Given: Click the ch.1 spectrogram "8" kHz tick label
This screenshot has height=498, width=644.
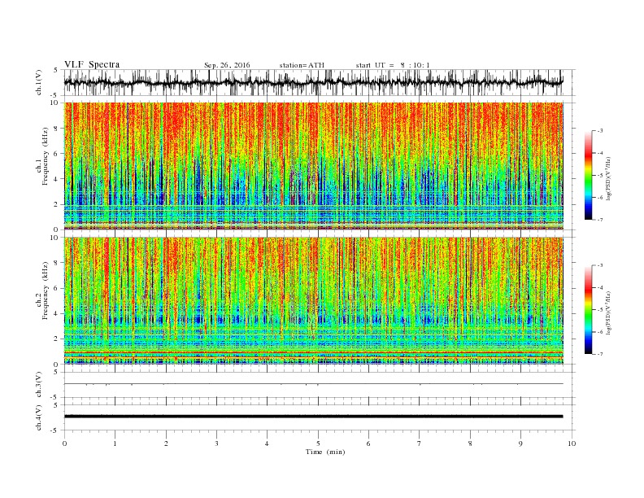Looking at the screenshot, I should (x=57, y=129).
